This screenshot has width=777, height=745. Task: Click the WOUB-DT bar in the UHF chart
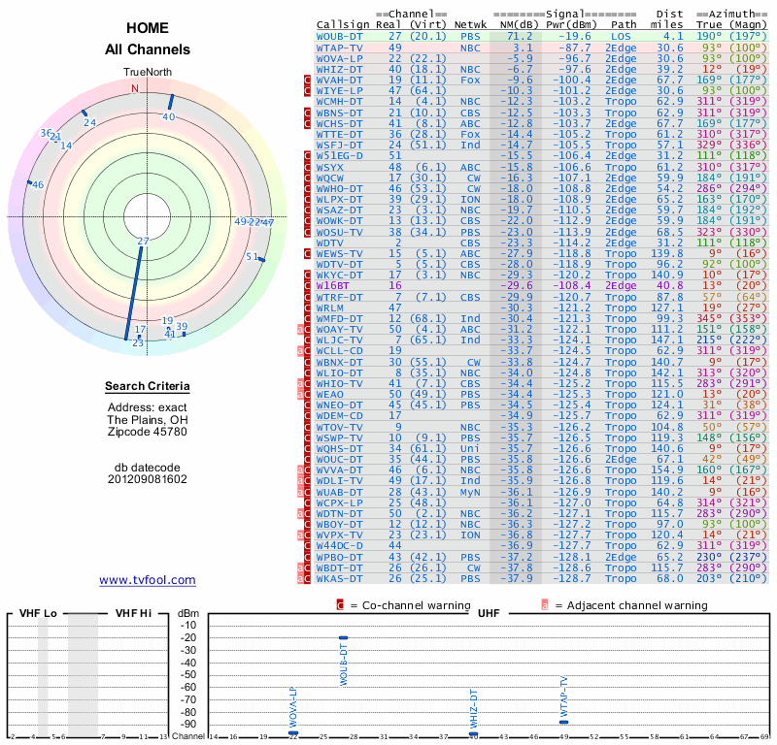click(344, 637)
